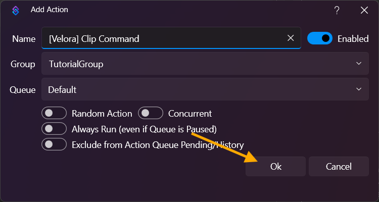
Task: Enable the Concurrent toggle
Action: click(151, 113)
